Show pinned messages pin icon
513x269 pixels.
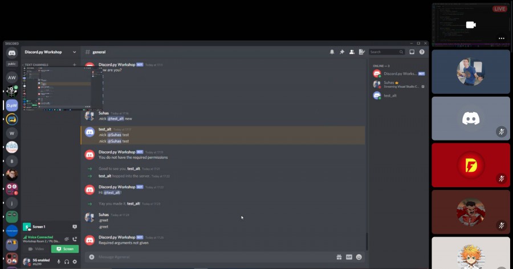(342, 52)
